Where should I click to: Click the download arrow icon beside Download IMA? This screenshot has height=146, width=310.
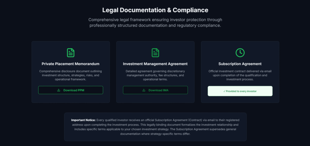pos(144,90)
